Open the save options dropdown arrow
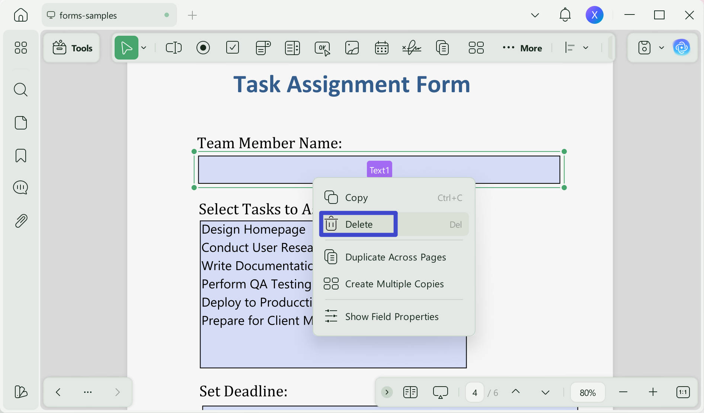 [x=661, y=48]
